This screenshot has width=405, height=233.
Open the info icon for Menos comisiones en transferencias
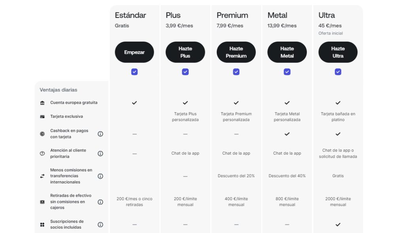[100, 176]
